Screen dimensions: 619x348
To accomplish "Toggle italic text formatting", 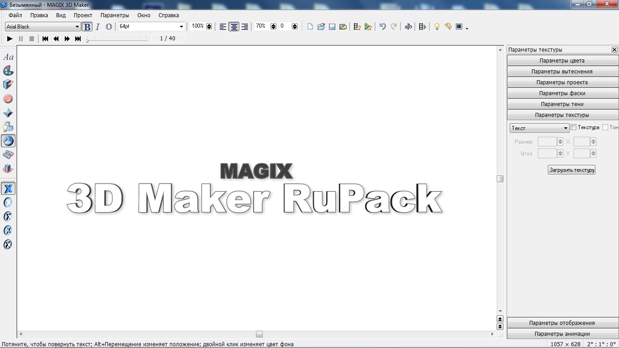I will (97, 27).
